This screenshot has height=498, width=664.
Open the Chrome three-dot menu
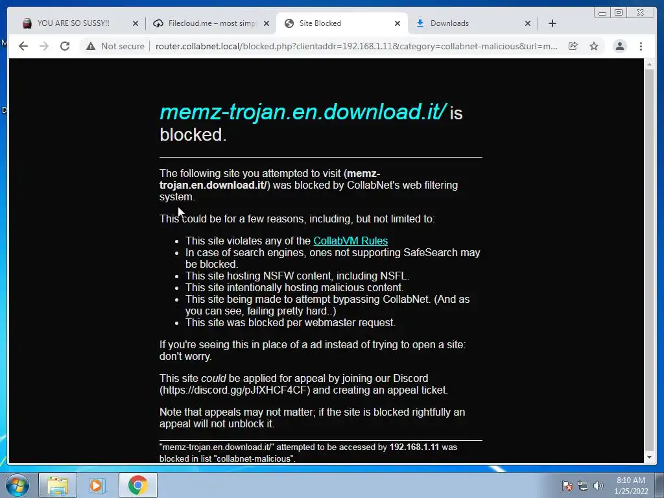pyautogui.click(x=641, y=46)
